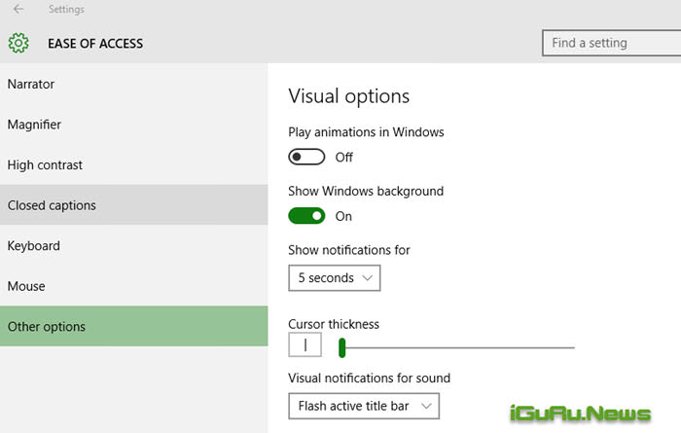Click the cursor thickness preview box
Screen dimensions: 681x433
tap(305, 345)
